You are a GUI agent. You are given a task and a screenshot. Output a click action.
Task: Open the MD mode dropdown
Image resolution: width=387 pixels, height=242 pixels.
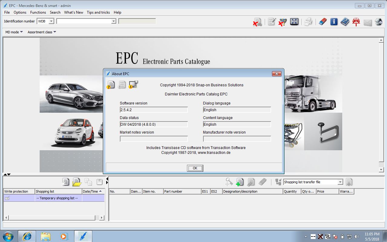point(14,32)
